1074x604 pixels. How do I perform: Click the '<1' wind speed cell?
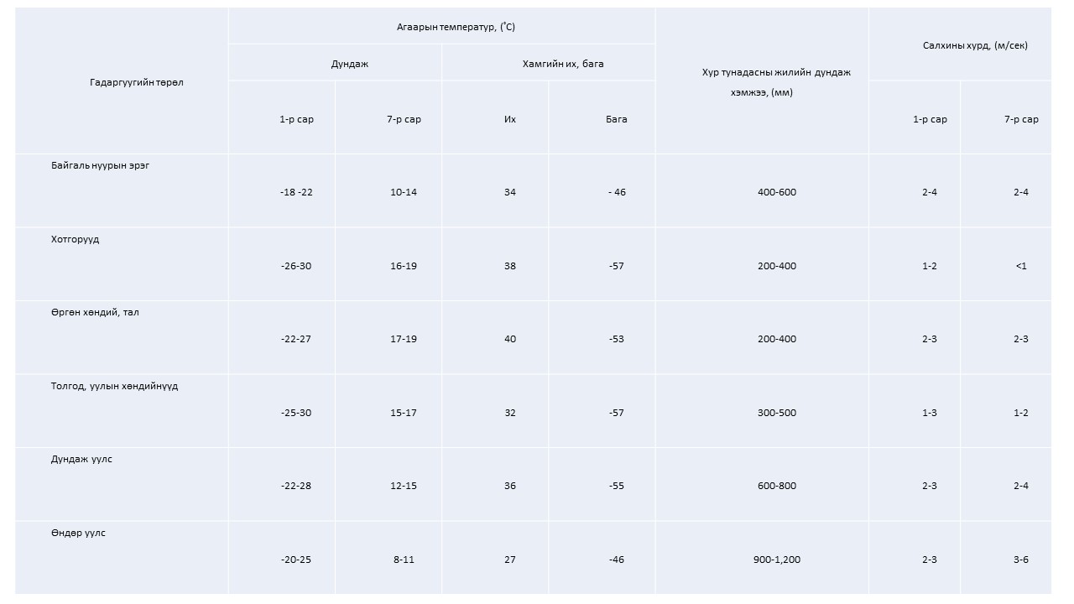pyautogui.click(x=1021, y=266)
